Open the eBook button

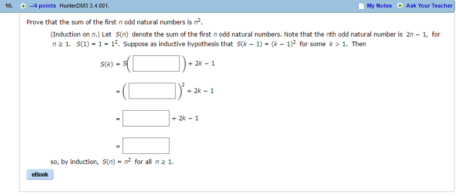[40, 175]
